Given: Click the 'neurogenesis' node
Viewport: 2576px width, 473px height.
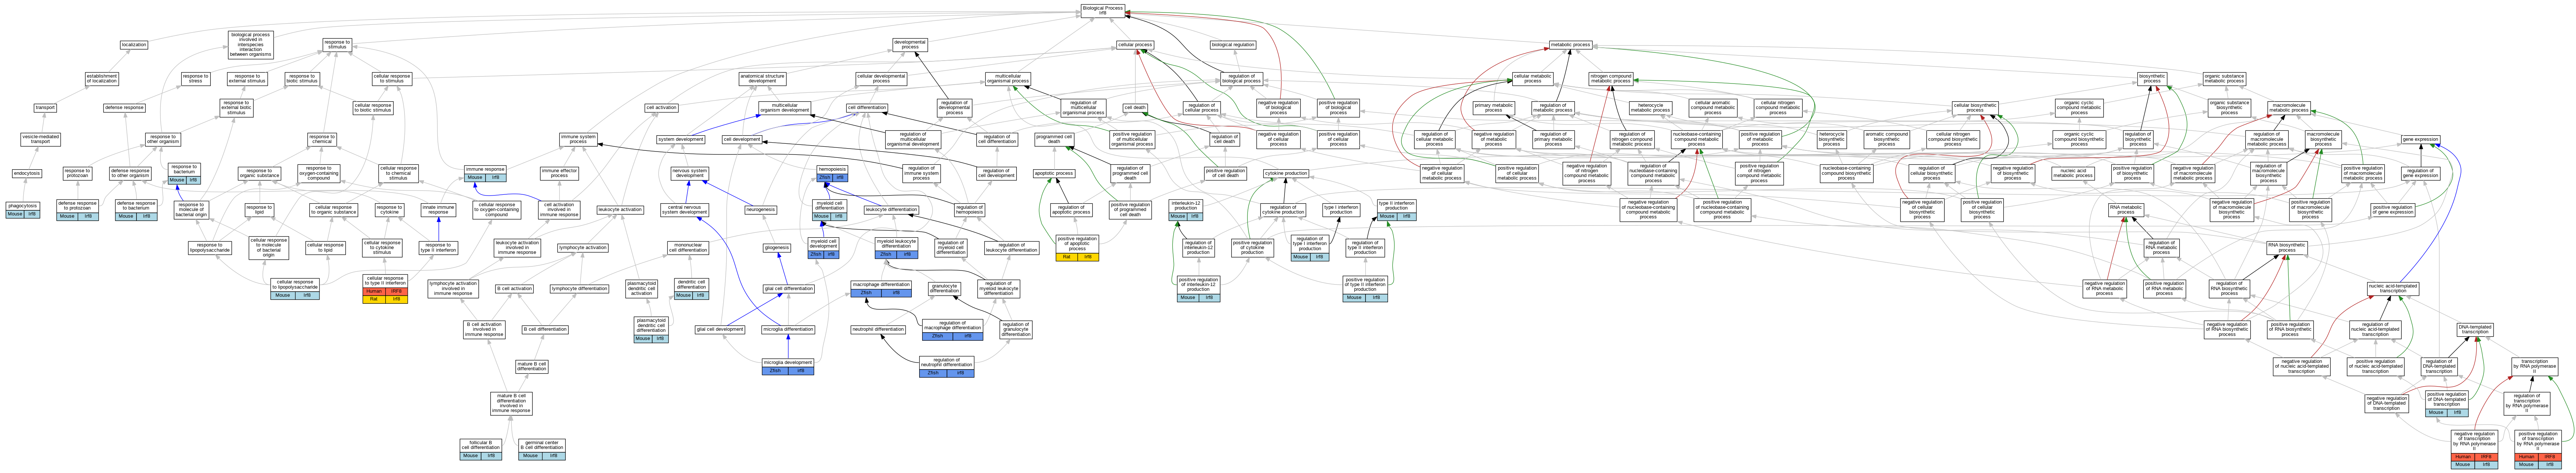Looking at the screenshot, I should pos(761,209).
